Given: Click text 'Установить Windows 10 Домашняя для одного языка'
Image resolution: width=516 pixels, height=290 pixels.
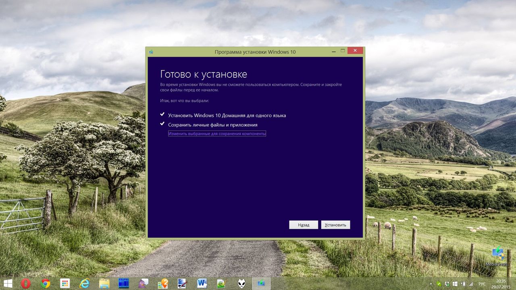Looking at the screenshot, I should tap(227, 115).
